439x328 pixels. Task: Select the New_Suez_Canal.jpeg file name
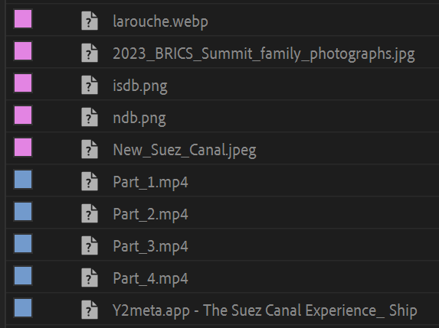(185, 150)
